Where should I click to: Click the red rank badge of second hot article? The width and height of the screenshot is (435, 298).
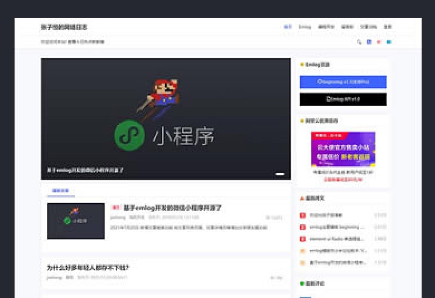303,227
